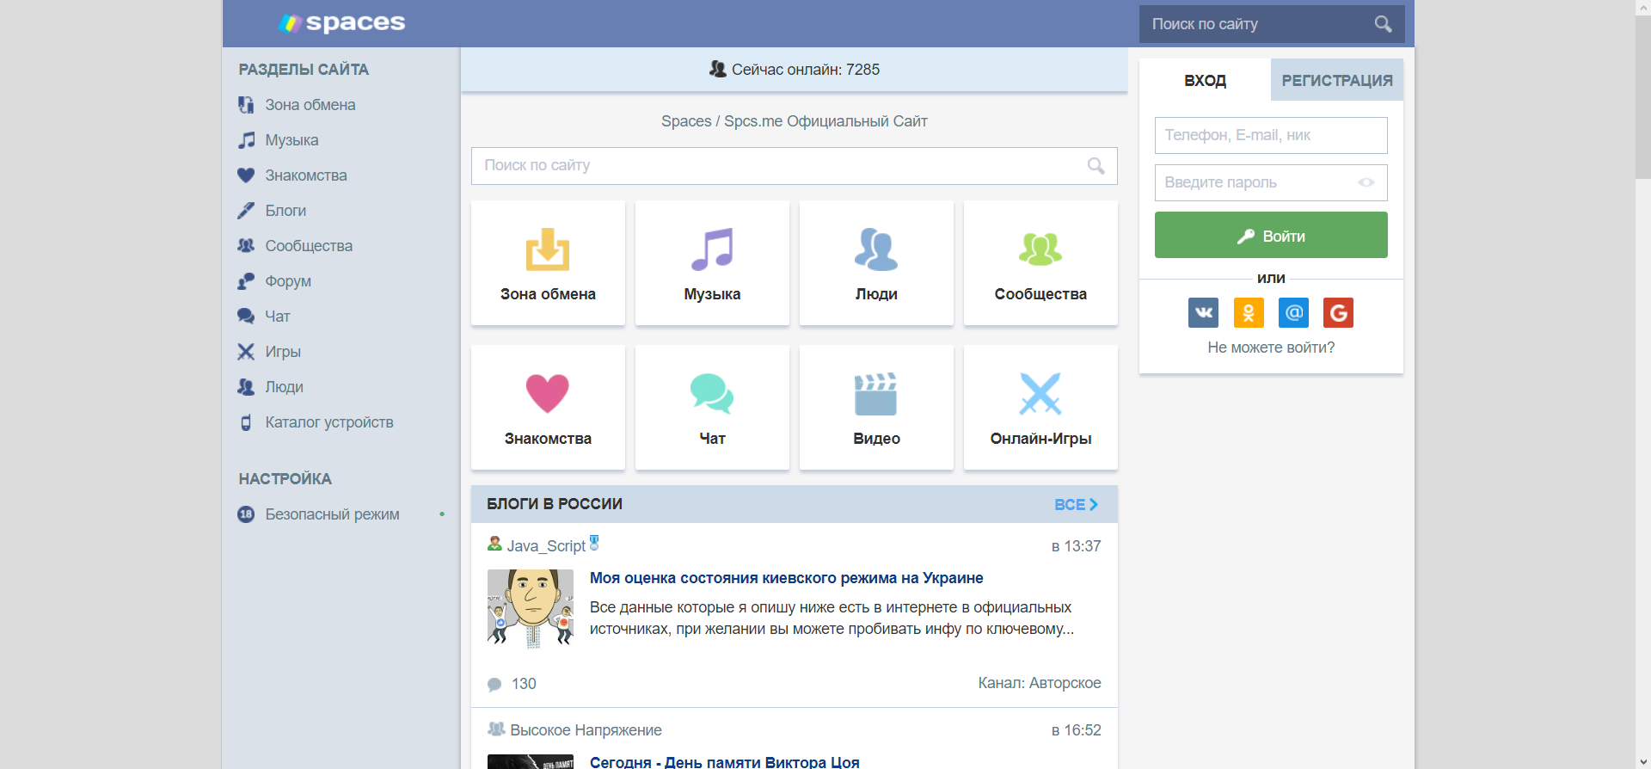Select the ВХОД tab

pyautogui.click(x=1205, y=81)
